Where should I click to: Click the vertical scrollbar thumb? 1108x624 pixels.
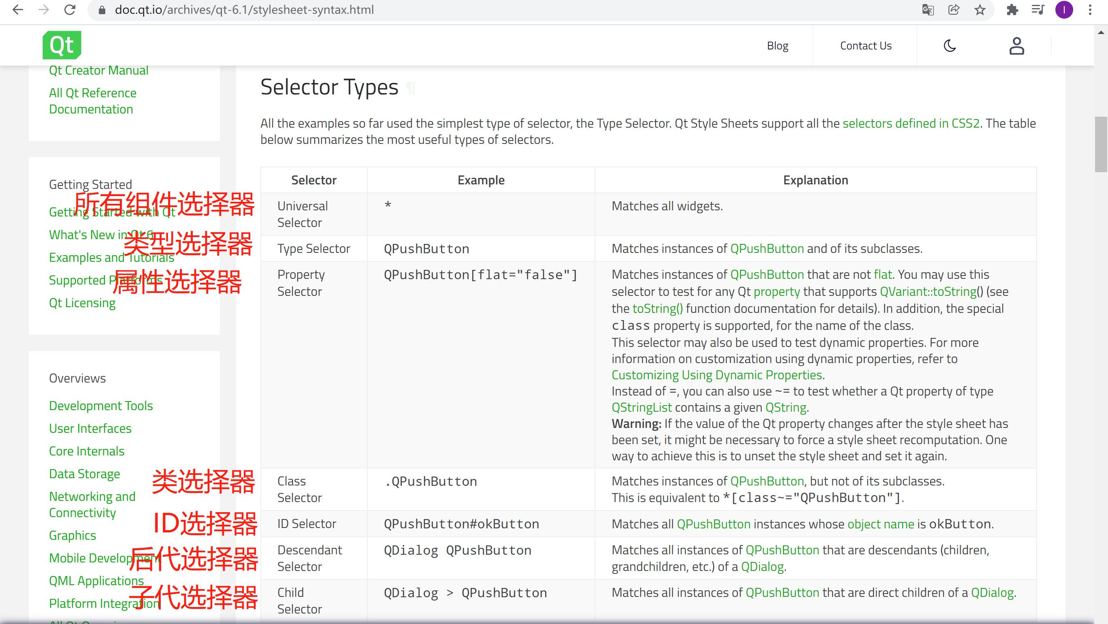coord(1101,144)
